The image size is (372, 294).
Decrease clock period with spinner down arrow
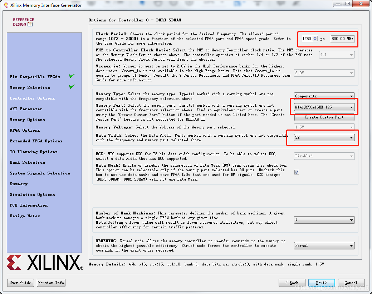click(315, 40)
